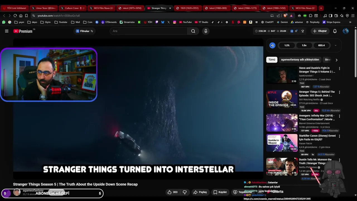Switch to TÖH Link İstihbarat tab
Viewport: 357px width, 201px height.
pyautogui.click(x=14, y=8)
